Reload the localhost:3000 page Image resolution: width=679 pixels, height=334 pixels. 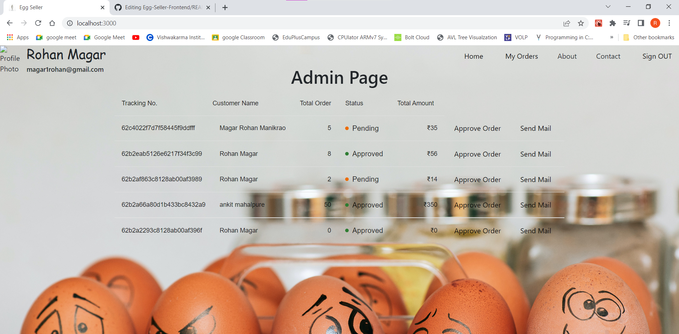[38, 23]
